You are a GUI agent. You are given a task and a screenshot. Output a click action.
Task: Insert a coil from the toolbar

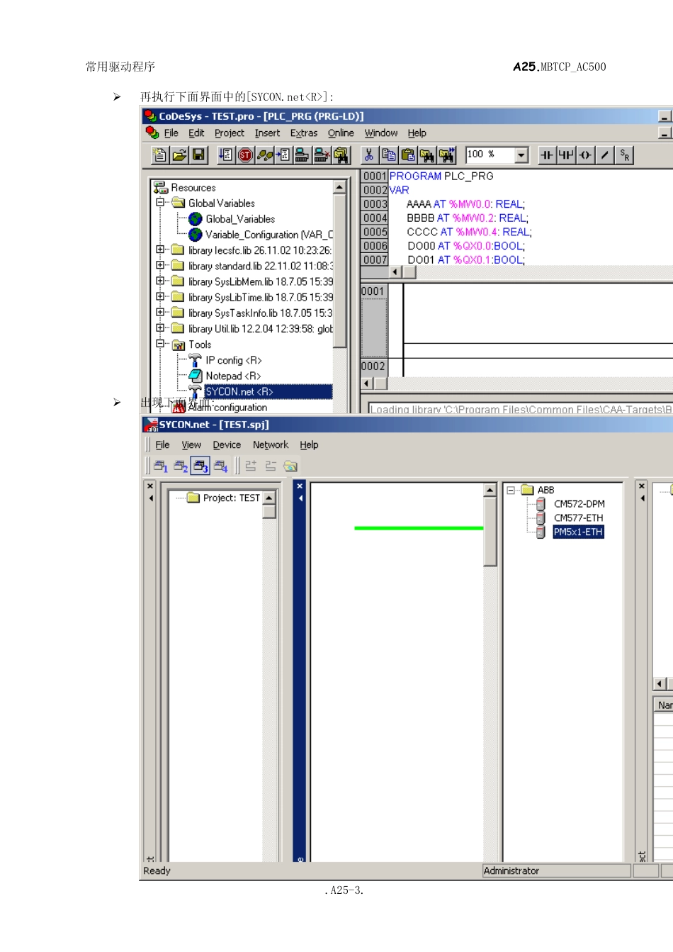585,155
